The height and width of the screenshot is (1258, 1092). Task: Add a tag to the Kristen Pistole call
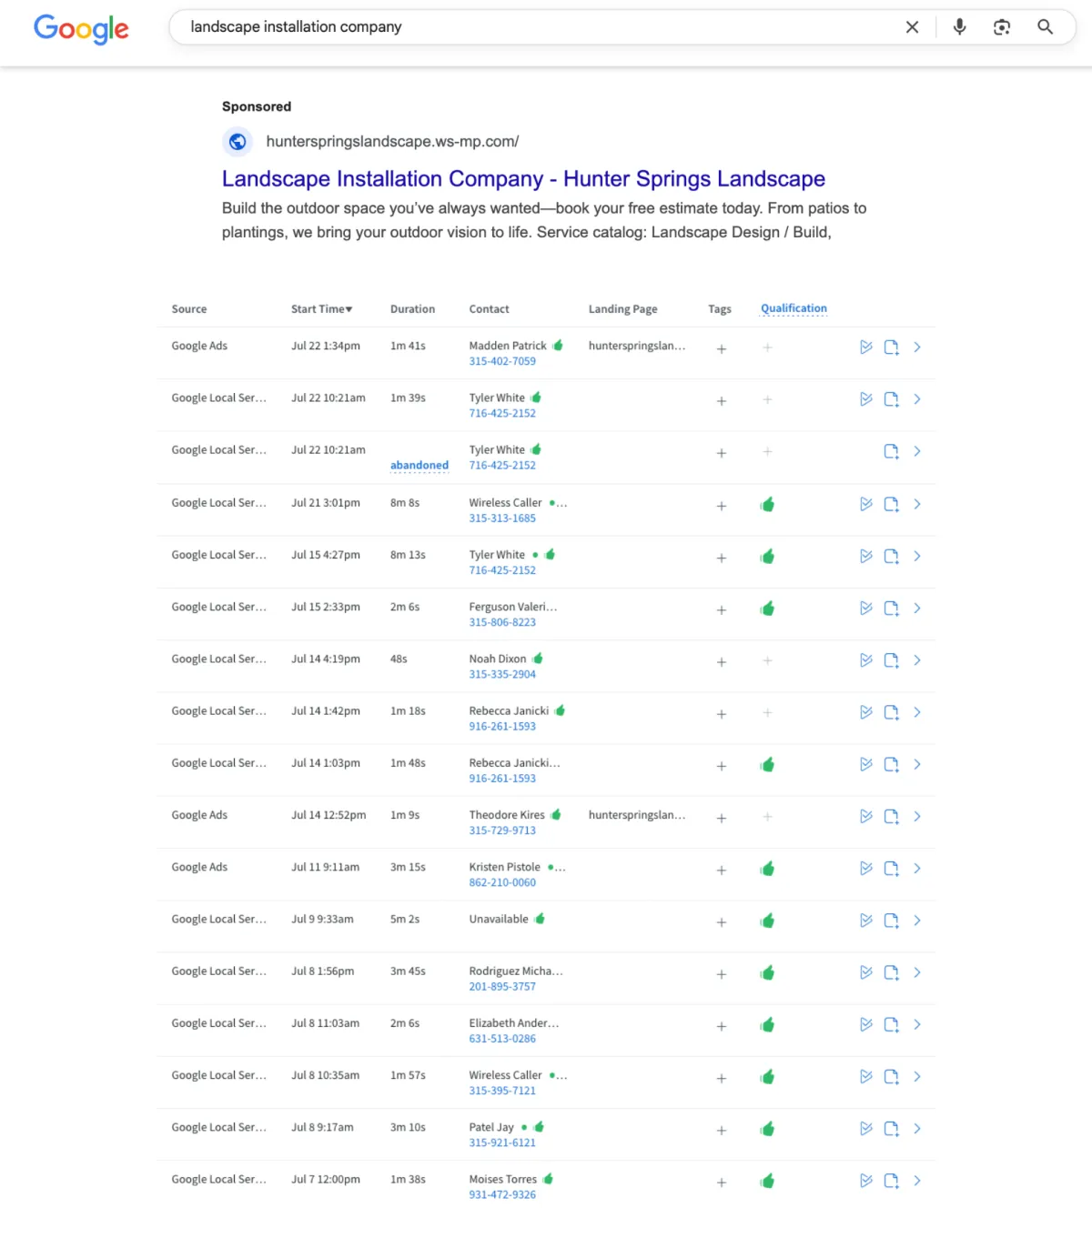pyautogui.click(x=722, y=870)
